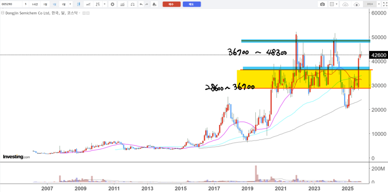Click the 2024 saved layout name
Screen dimensions: 388x192
[x=370, y=4]
